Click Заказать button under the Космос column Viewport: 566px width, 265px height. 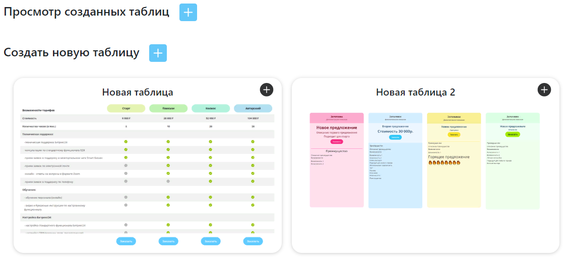tap(211, 241)
